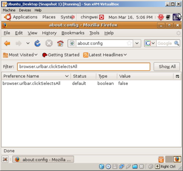Open the Trash applet in bottom panel

pos(161,159)
